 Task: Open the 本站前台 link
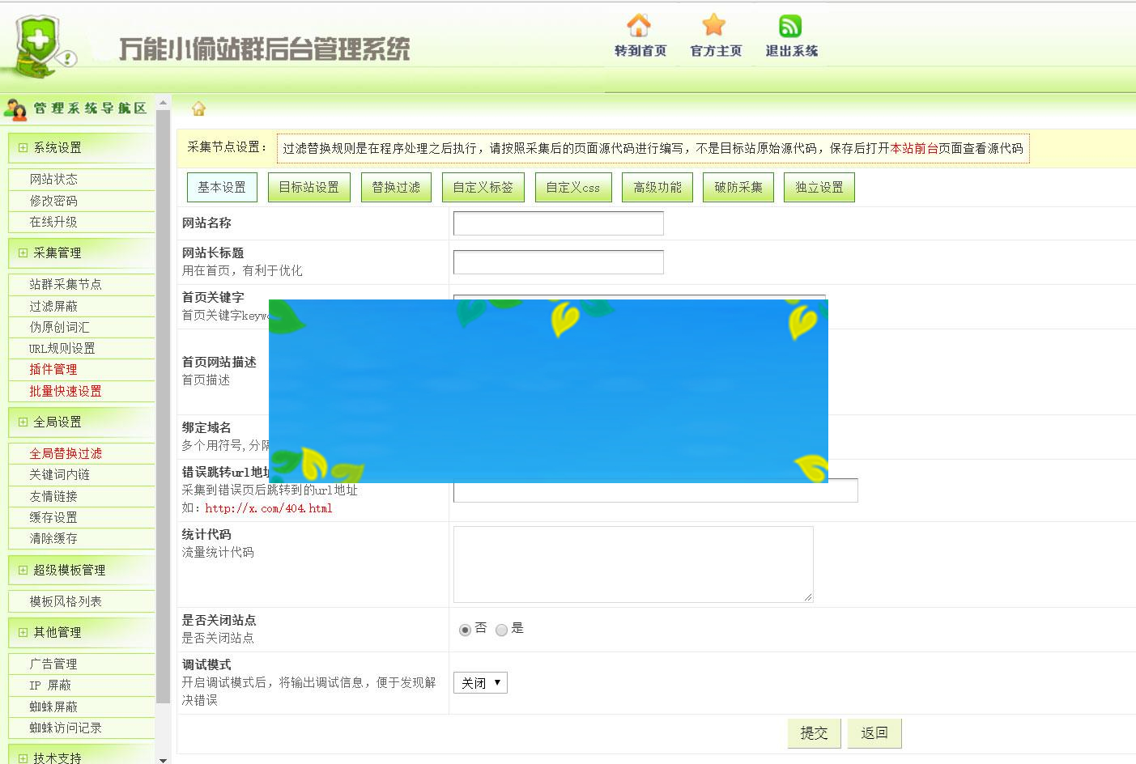916,149
